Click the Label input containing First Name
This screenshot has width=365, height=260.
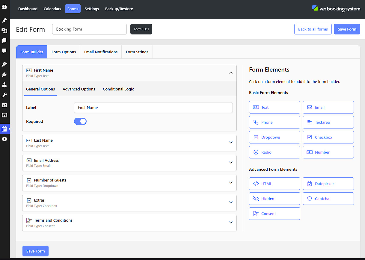(x=153, y=108)
